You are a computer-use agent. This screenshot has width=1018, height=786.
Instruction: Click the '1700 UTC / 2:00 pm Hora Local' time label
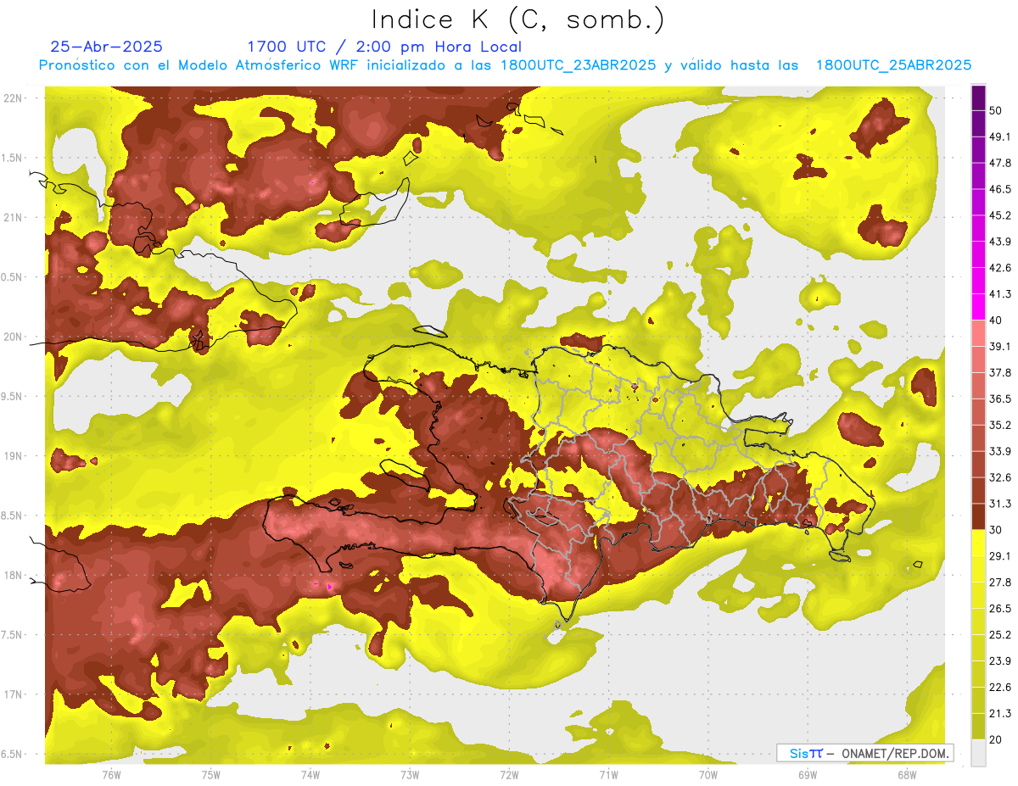click(x=384, y=47)
